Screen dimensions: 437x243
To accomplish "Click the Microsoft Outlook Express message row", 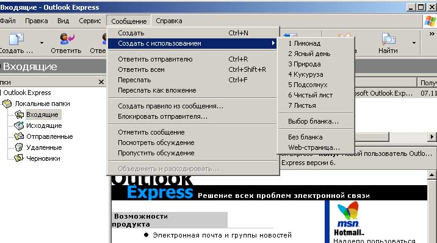I will point(395,93).
